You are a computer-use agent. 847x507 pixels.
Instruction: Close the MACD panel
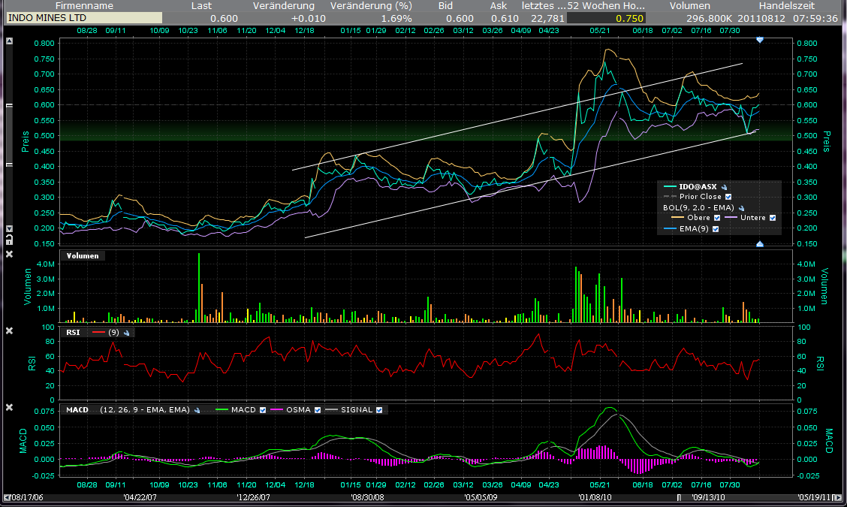pos(9,408)
